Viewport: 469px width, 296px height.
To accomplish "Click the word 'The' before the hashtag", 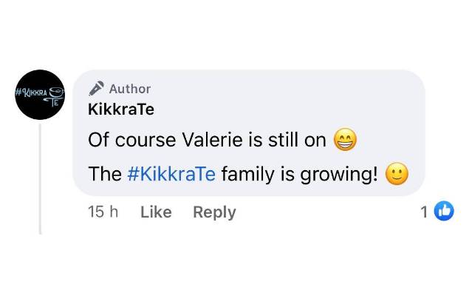I will point(104,175).
